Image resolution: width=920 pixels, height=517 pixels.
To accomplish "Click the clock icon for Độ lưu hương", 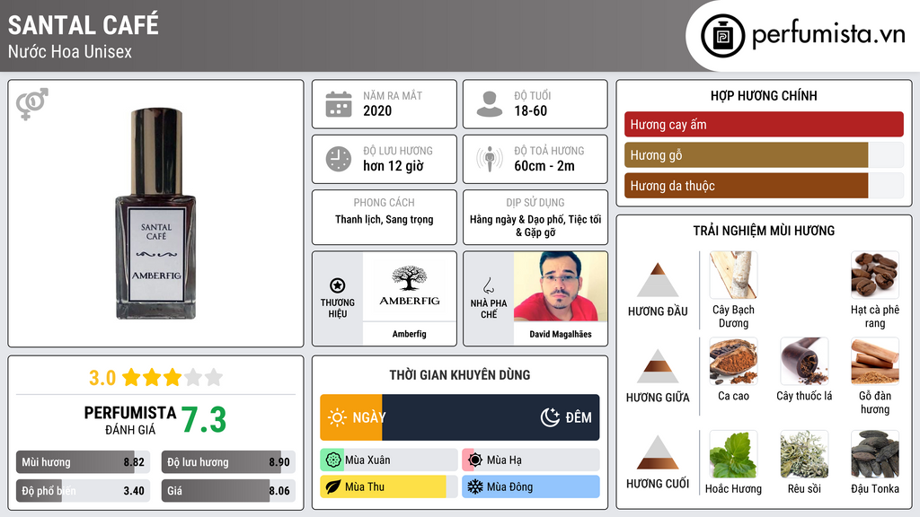I will click(x=339, y=159).
